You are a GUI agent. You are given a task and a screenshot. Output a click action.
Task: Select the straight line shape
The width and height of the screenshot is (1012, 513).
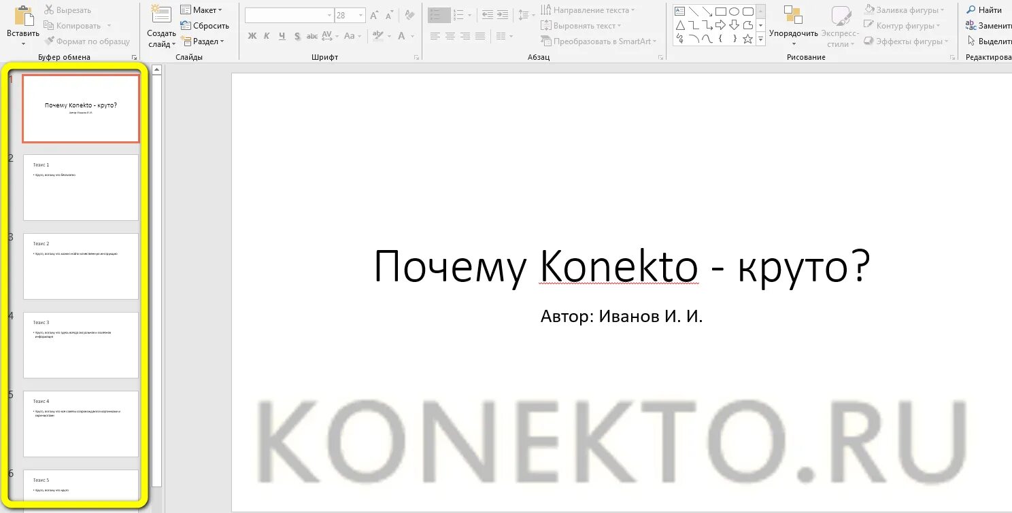693,12
